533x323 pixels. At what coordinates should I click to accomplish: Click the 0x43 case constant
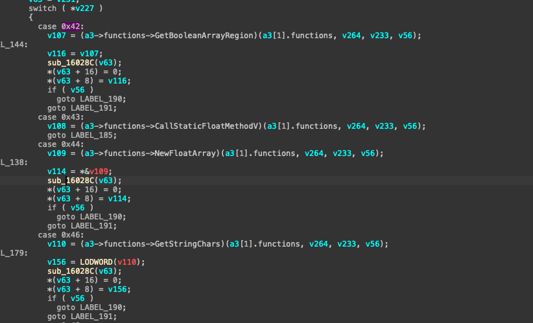(71, 117)
